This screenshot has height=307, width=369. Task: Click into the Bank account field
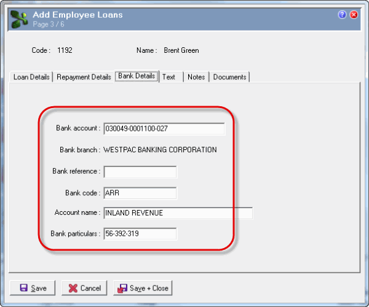(164, 129)
